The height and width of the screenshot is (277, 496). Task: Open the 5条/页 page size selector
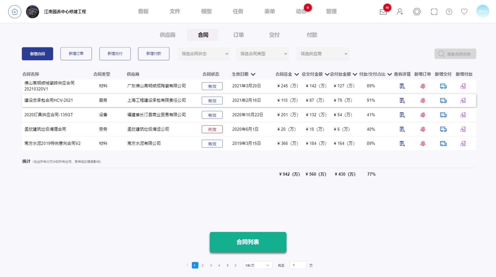pyautogui.click(x=257, y=265)
